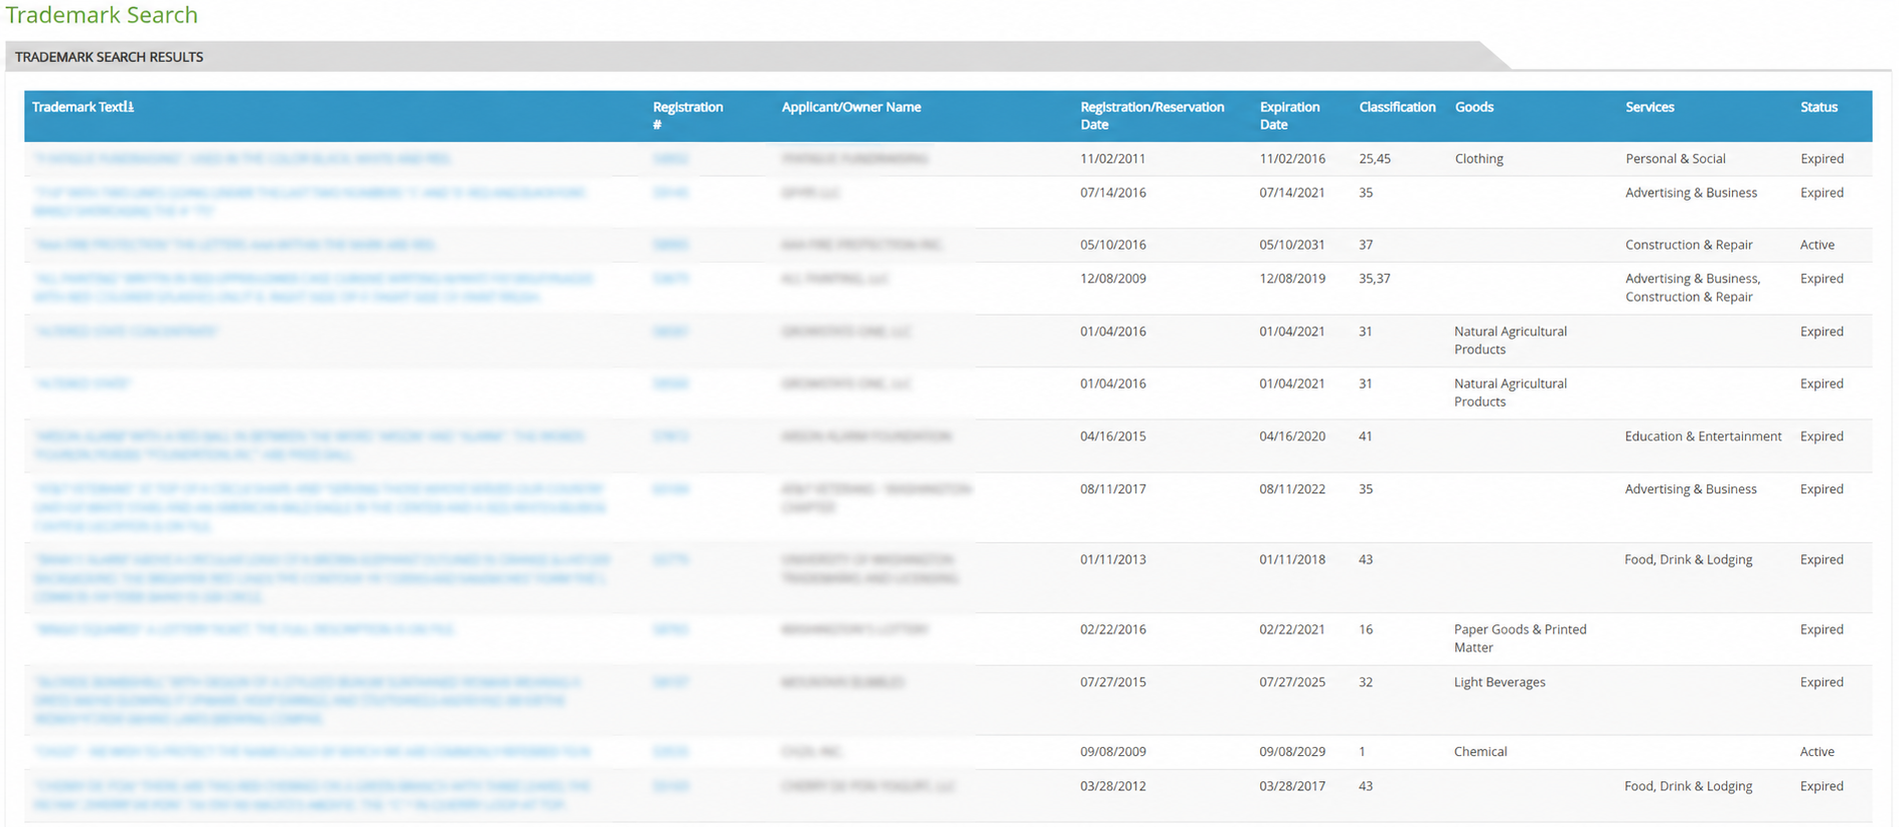This screenshot has width=1899, height=827.
Task: Open the registration number link in the 02/22/2016 row
Action: point(671,630)
